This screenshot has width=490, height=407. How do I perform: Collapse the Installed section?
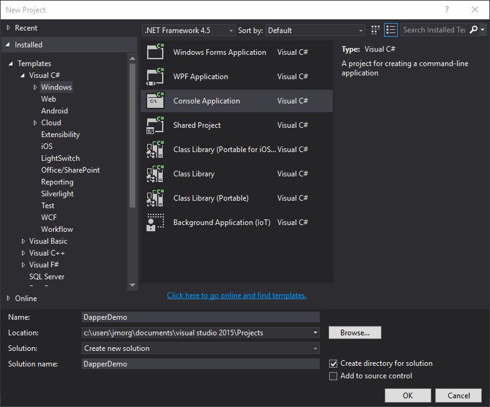pos(8,45)
